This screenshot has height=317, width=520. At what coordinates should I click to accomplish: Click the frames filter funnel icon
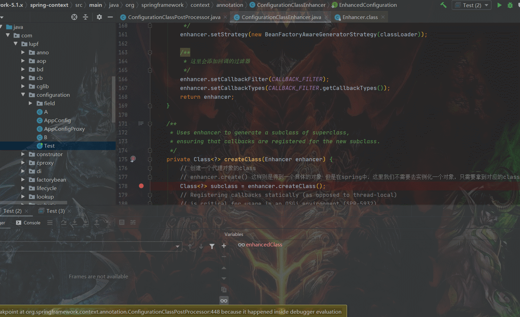point(212,246)
